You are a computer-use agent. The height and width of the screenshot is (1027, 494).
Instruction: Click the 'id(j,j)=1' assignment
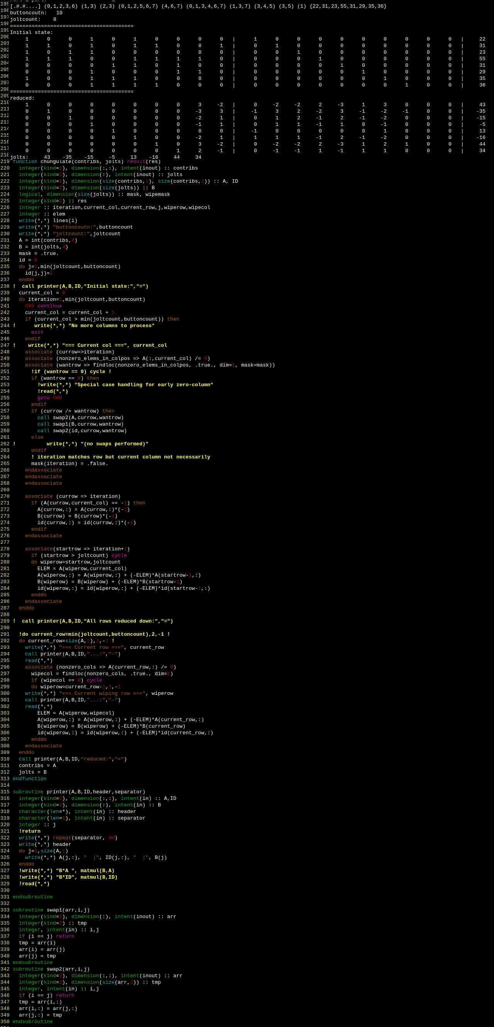(x=39, y=273)
